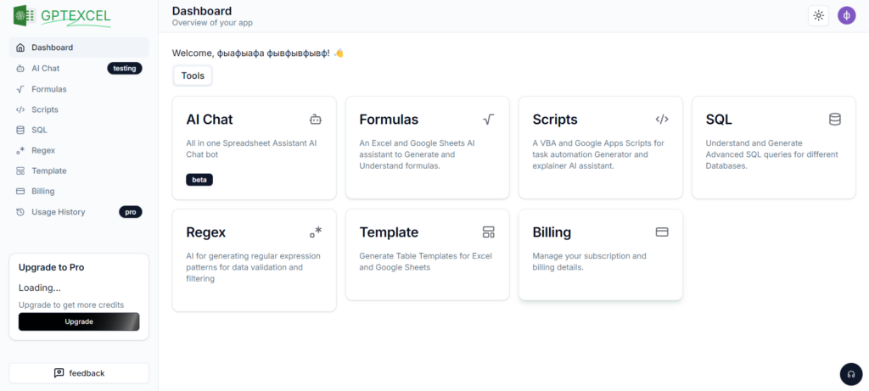Click the database icon on SQL card
This screenshot has width=869, height=391.
[835, 119]
